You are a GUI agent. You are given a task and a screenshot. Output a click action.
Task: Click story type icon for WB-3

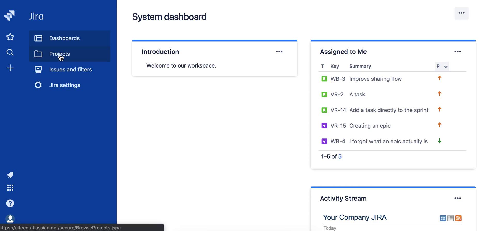[324, 79]
